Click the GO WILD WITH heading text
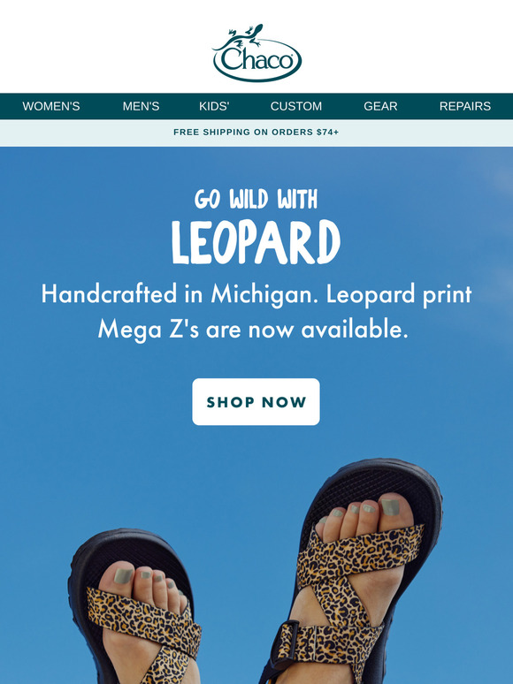 click(x=256, y=200)
